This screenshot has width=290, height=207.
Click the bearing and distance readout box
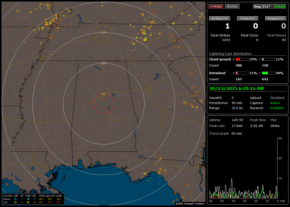(x=270, y=6)
